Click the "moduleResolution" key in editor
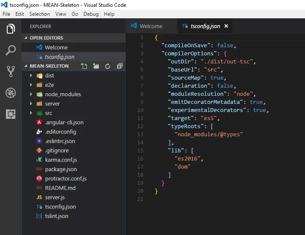 pos(197,94)
